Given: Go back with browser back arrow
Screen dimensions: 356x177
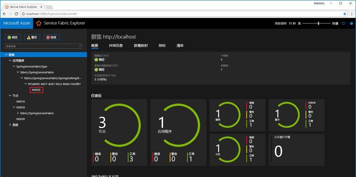Looking at the screenshot, I should coord(4,14).
